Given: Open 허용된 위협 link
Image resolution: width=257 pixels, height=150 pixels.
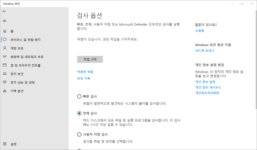Looking at the screenshot, I should 85,72.
